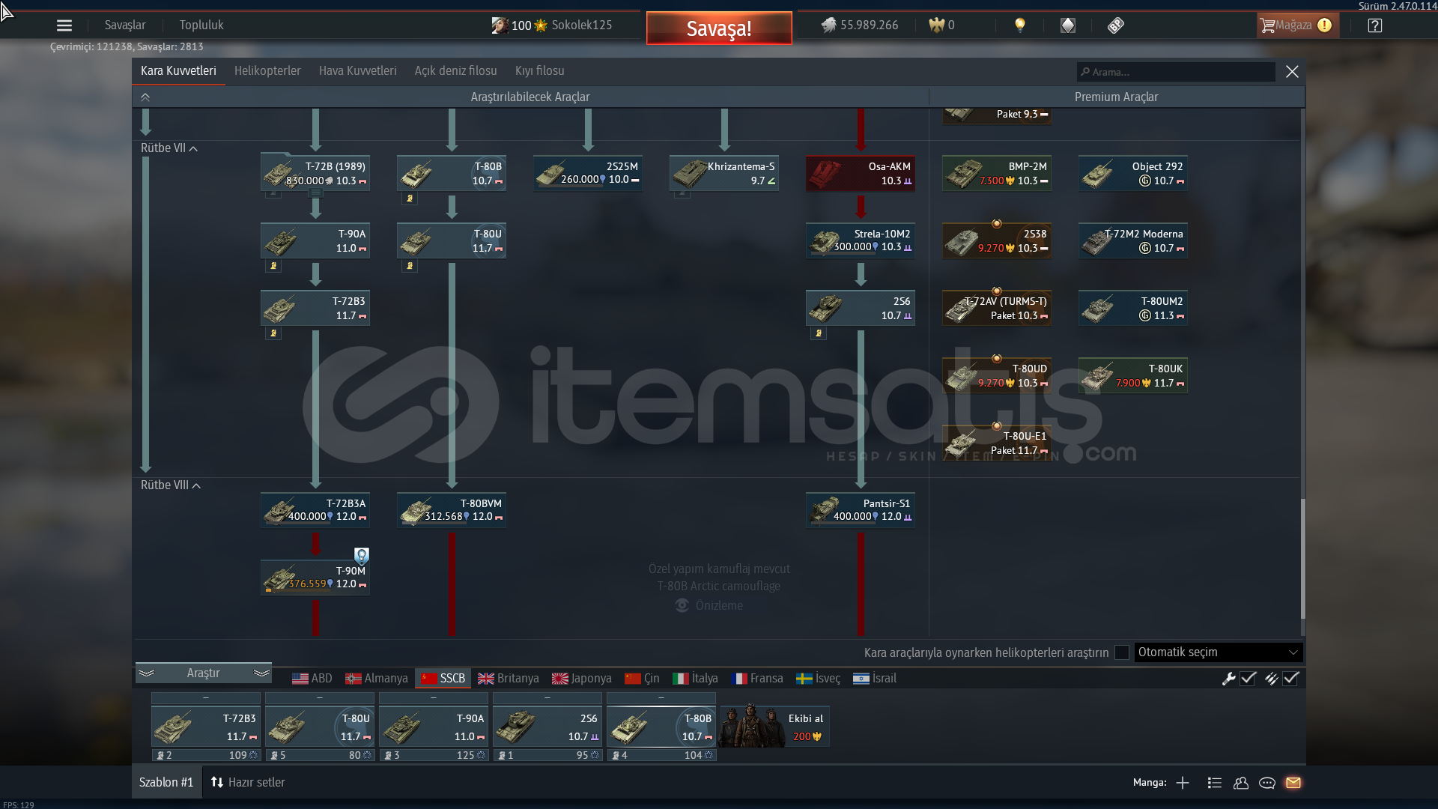Viewport: 1438px width, 809px height.
Task: Open the friends contacts icon
Action: point(1241,783)
